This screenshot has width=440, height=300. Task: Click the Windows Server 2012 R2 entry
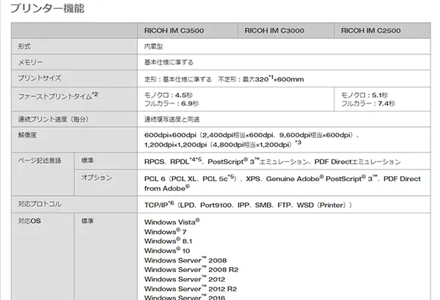[x=191, y=289]
